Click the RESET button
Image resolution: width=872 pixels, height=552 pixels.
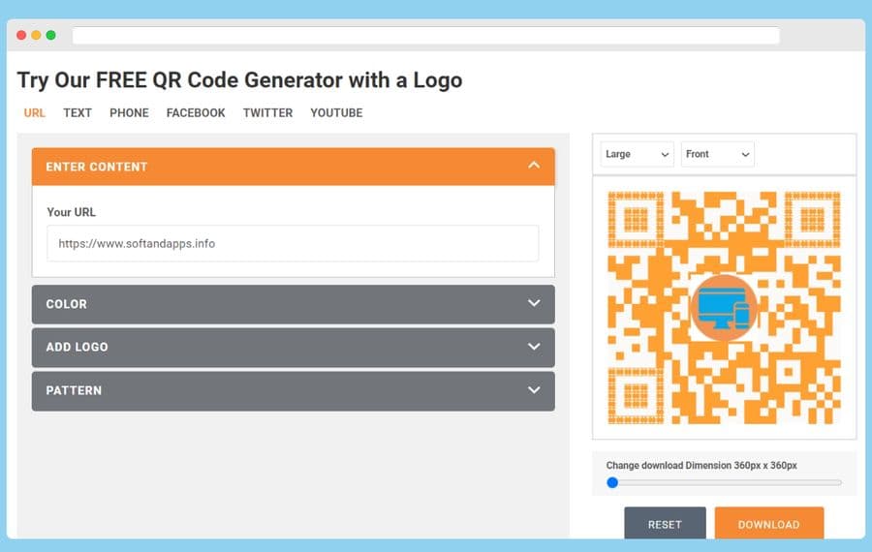point(665,523)
